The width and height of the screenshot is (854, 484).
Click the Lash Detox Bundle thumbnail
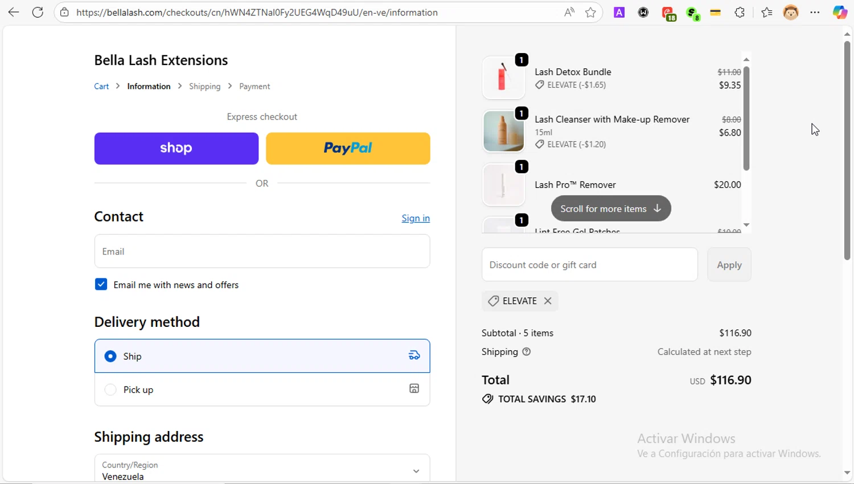pyautogui.click(x=503, y=77)
